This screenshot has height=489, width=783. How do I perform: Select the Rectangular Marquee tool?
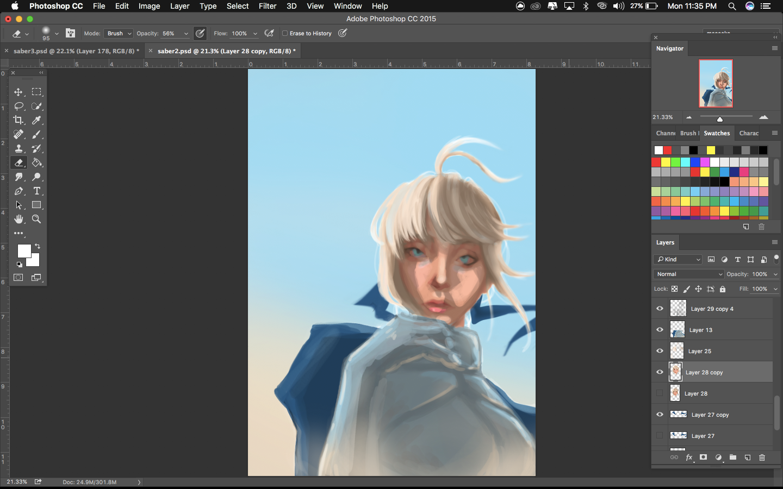pyautogui.click(x=36, y=92)
